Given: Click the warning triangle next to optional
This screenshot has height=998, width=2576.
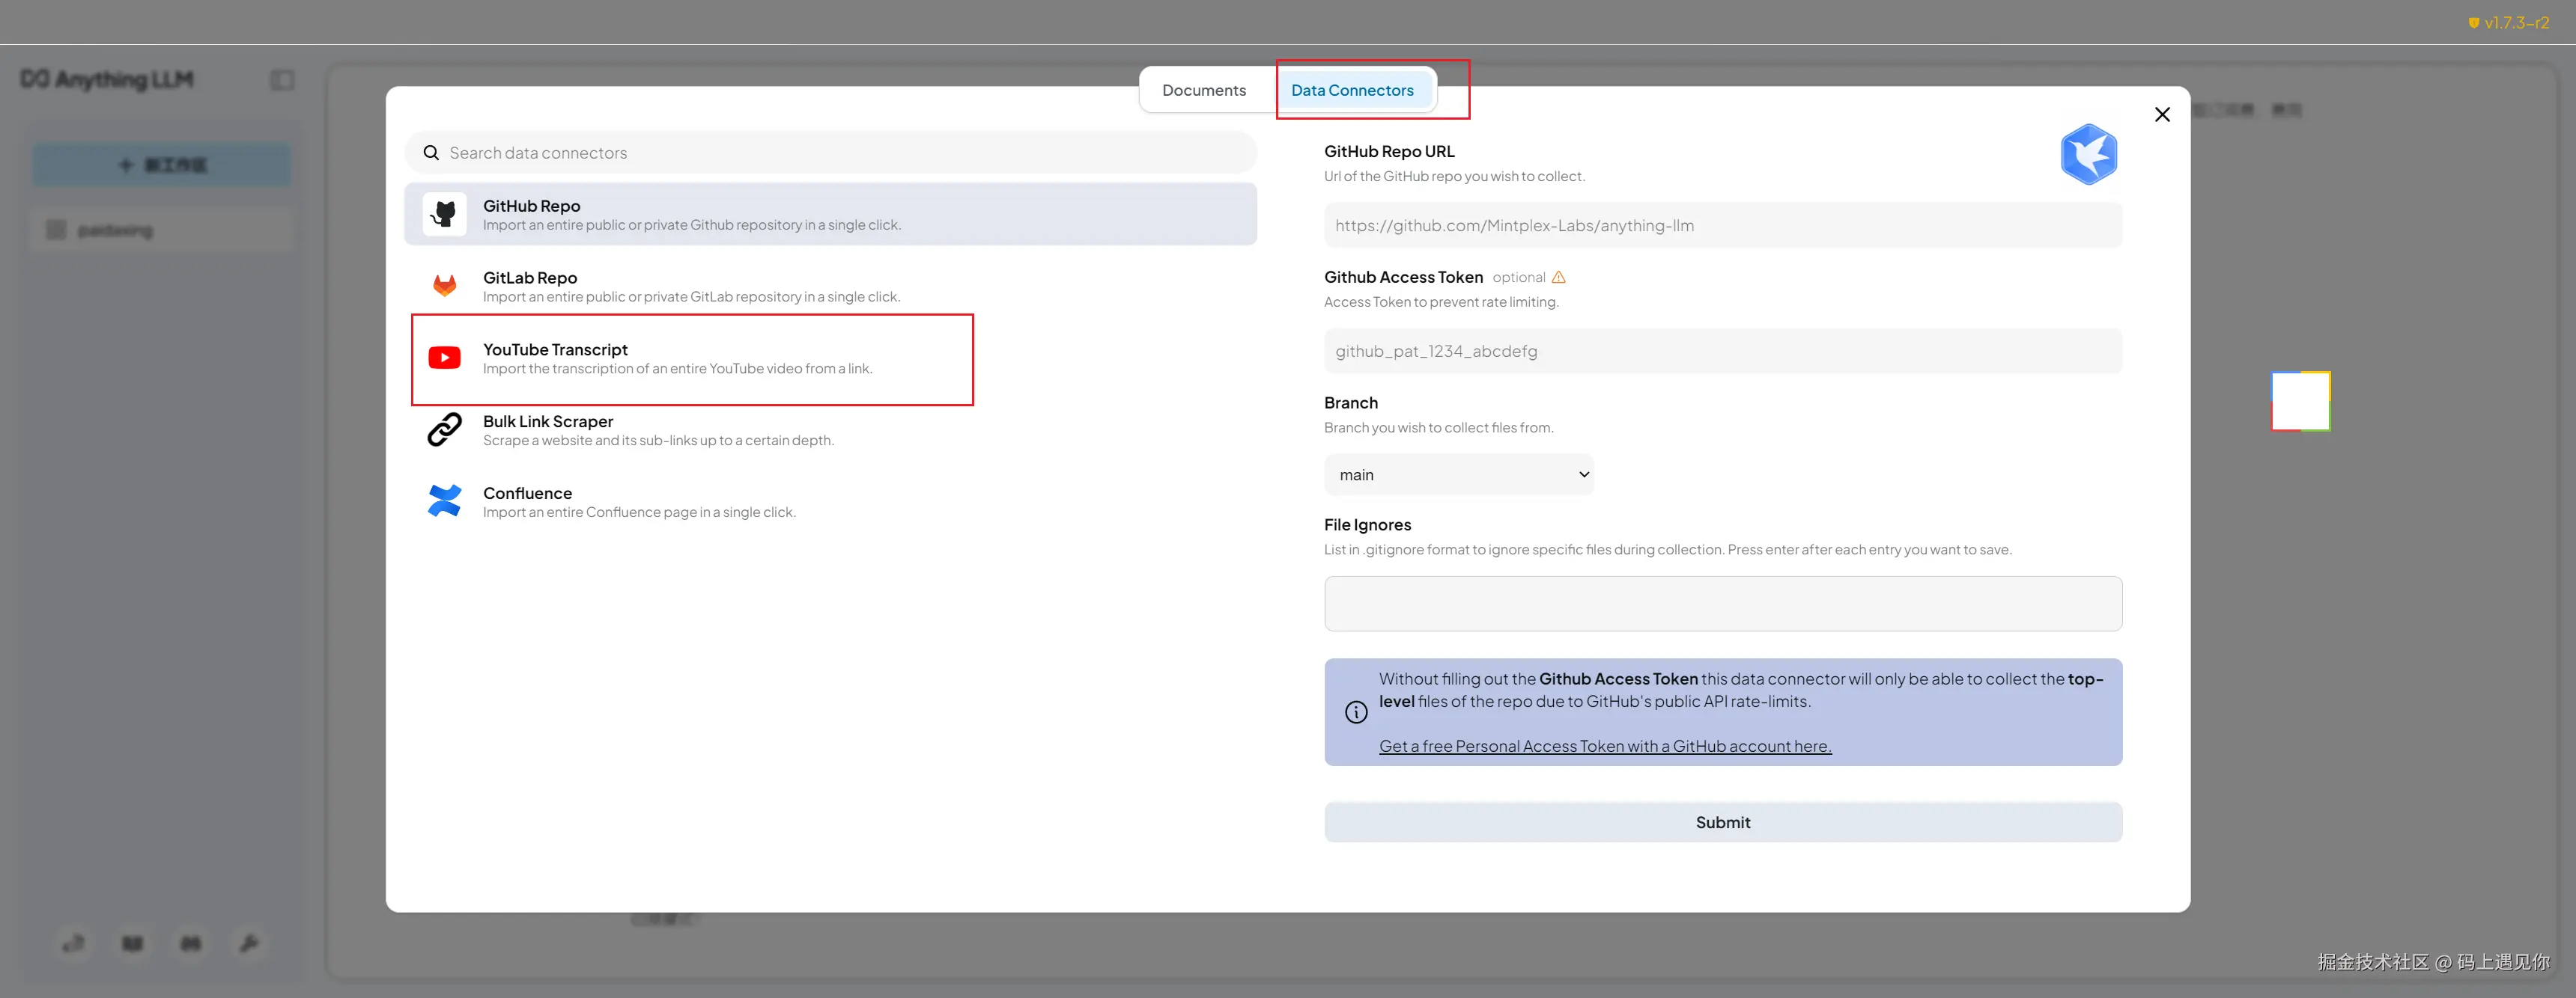Looking at the screenshot, I should [1558, 278].
